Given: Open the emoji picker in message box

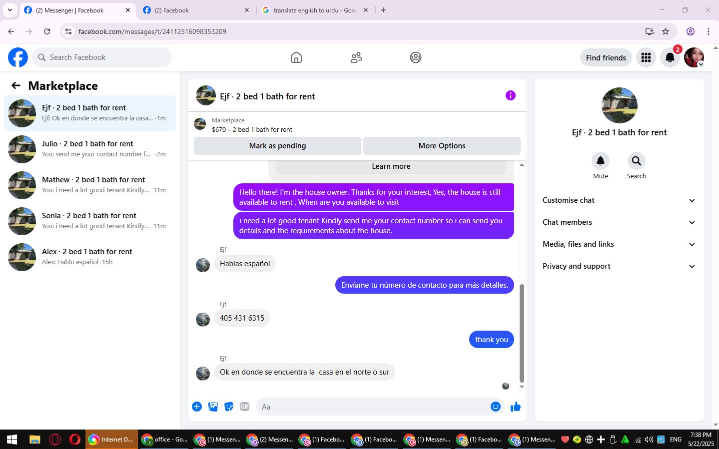Looking at the screenshot, I should (496, 407).
